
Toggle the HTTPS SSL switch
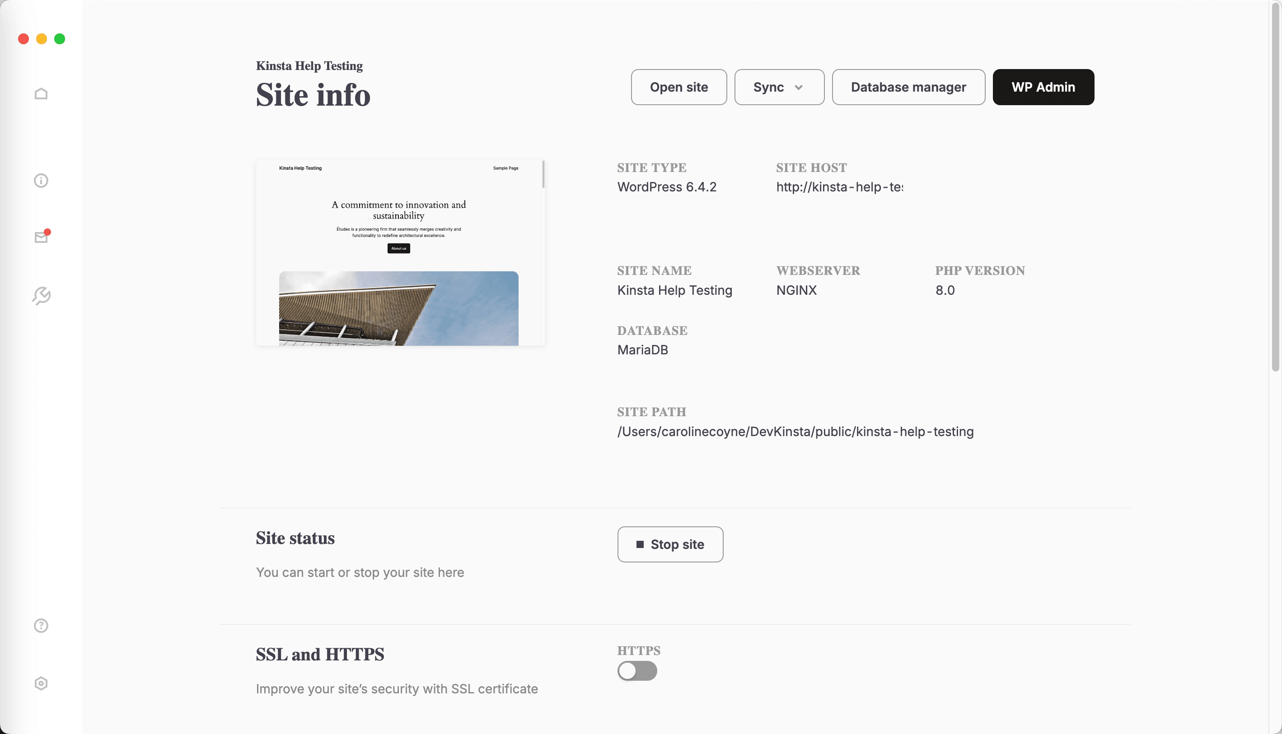pos(636,671)
